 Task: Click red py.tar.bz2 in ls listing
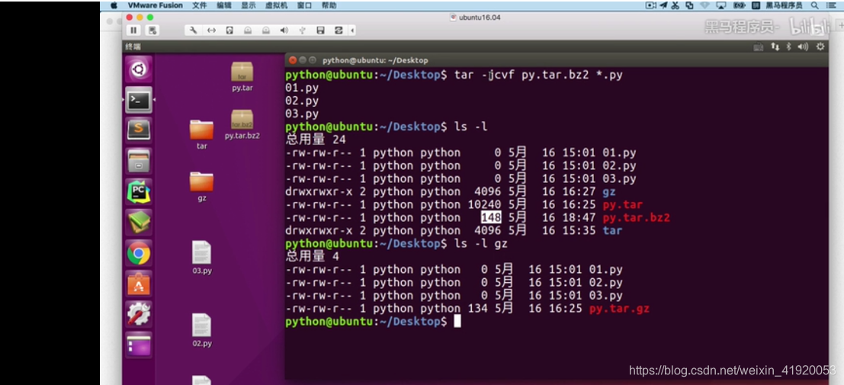pos(636,217)
